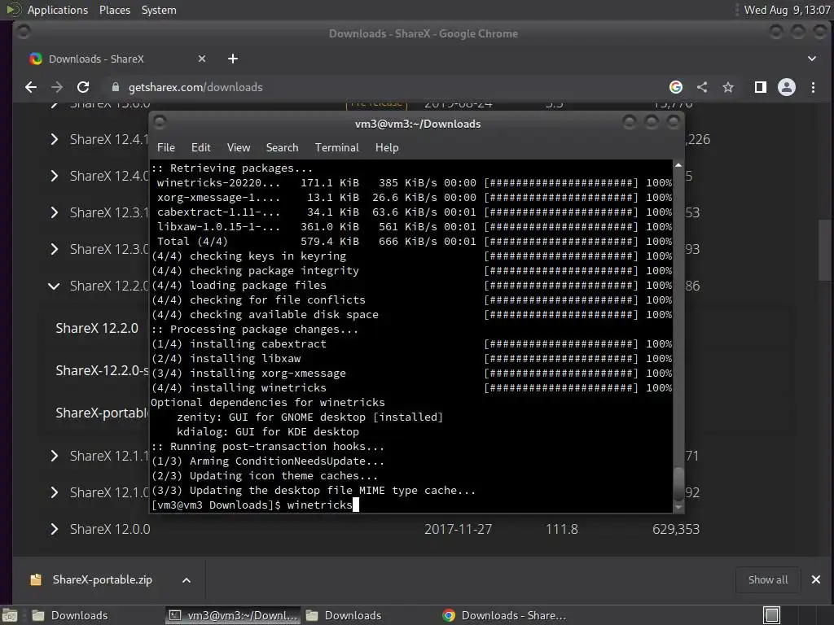
Task: Expand the ShareX 12.4.1 row
Action: 55,139
